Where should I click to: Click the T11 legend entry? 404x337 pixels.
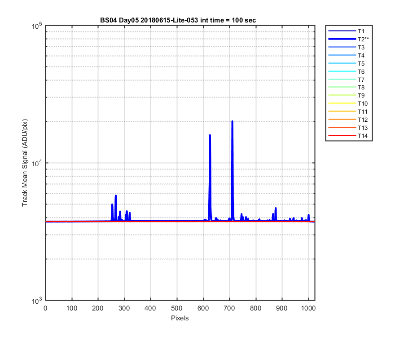tap(348, 111)
